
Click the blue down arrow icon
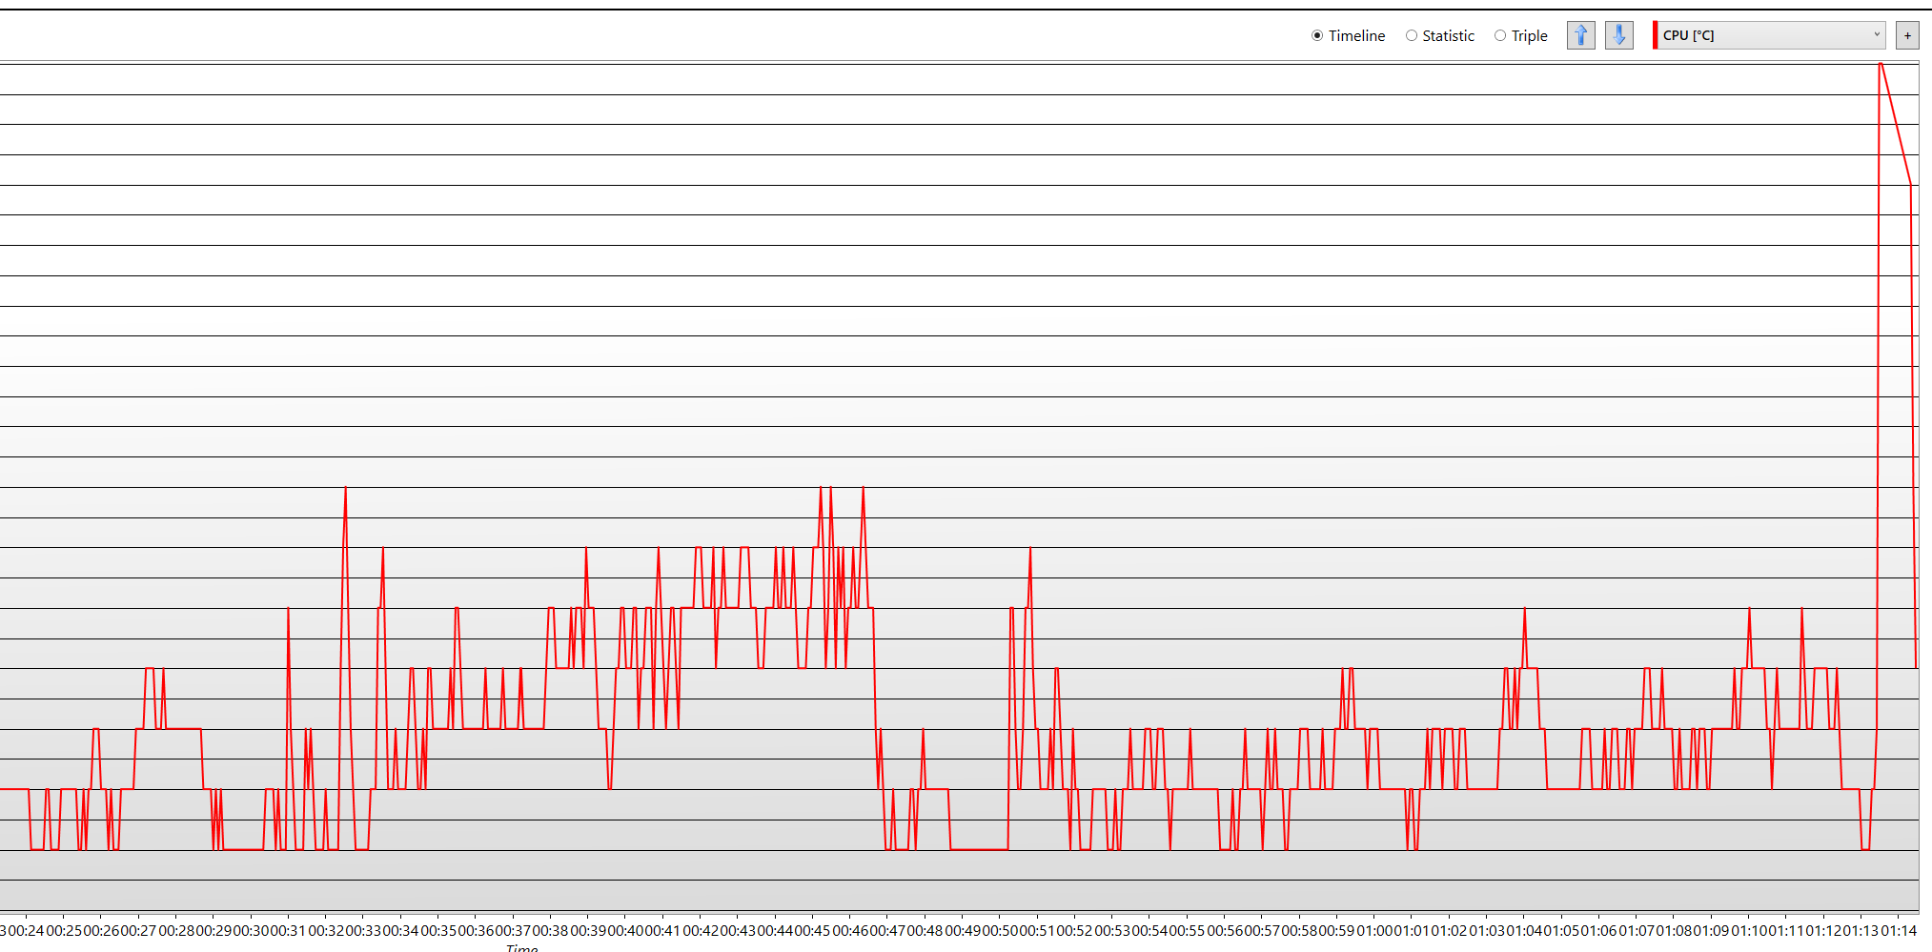(1619, 35)
